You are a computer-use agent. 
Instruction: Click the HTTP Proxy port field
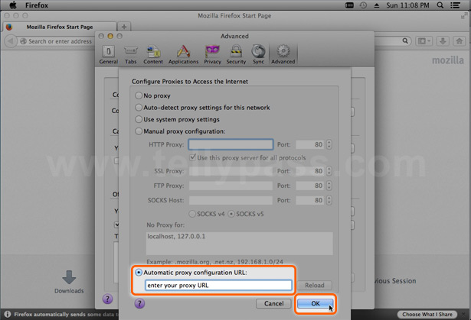point(309,144)
